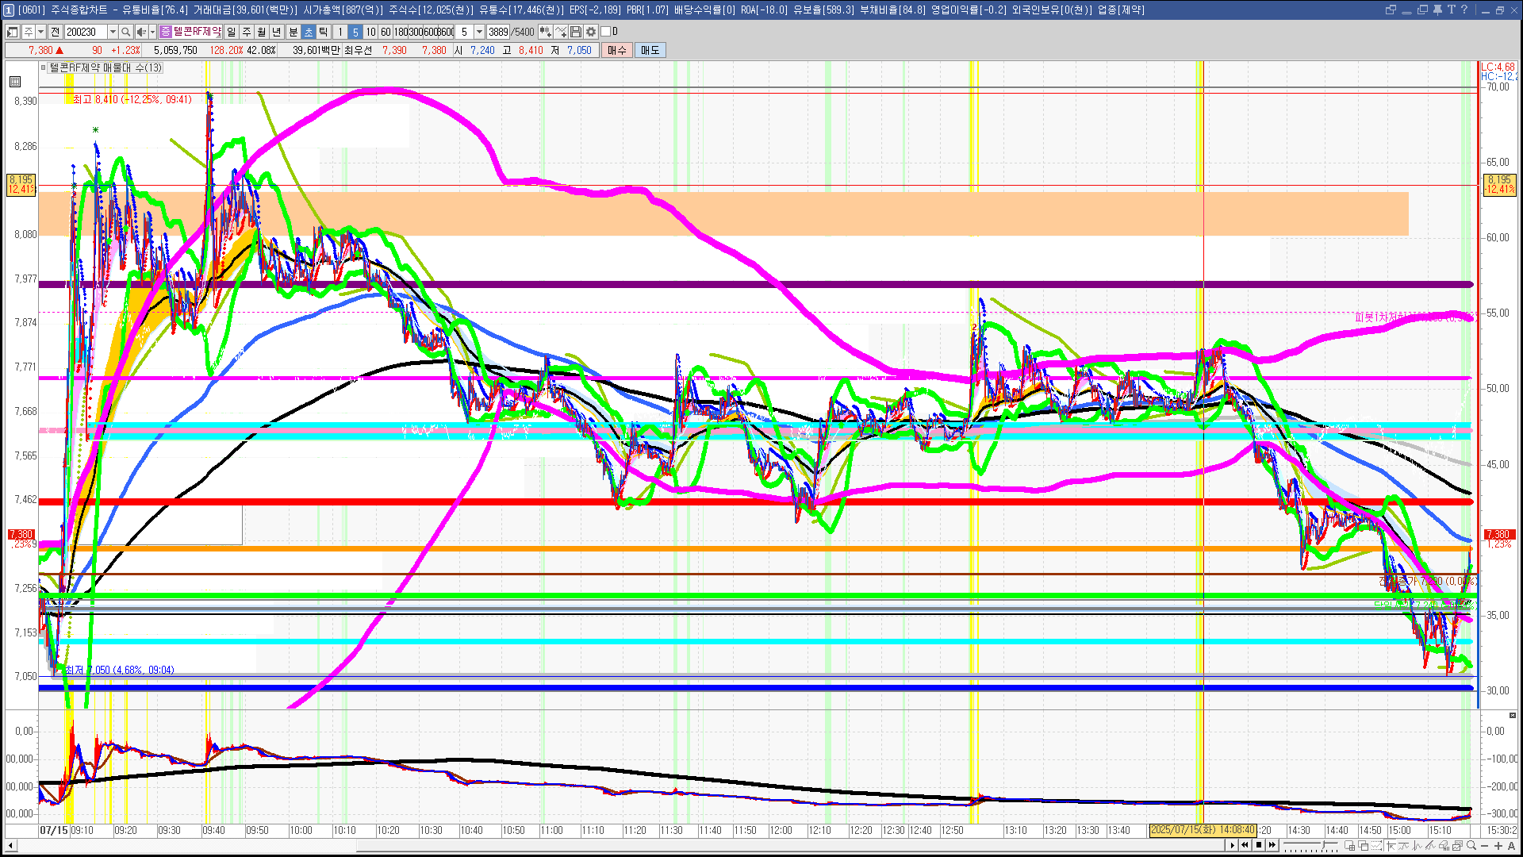Screen dimensions: 1523x857
Task: Click the data grid icon left of chart
Action: [x=15, y=82]
